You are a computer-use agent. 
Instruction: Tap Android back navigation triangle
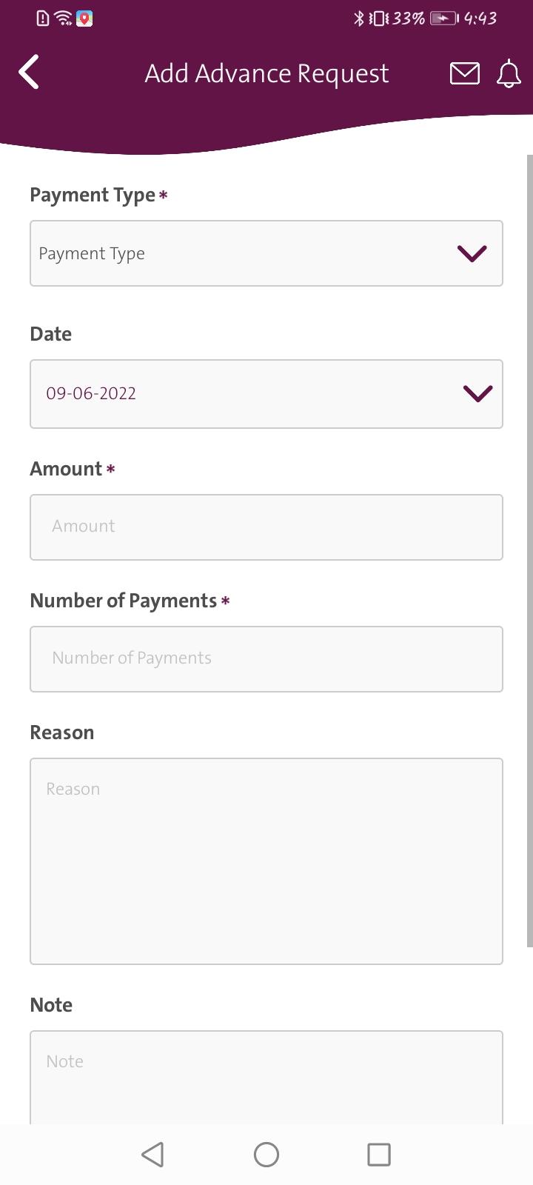[152, 1154]
